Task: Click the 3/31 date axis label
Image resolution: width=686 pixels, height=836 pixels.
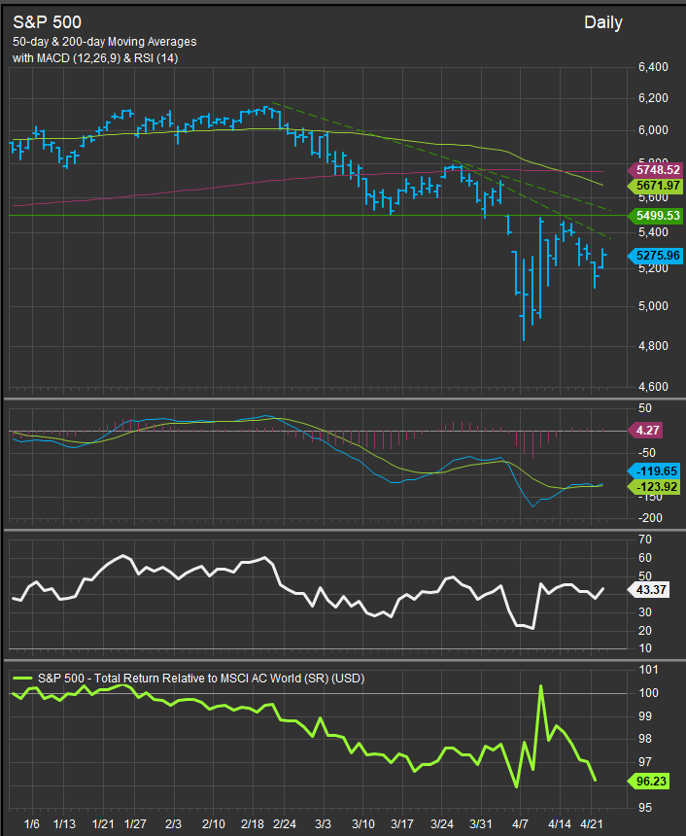Action: coord(481,824)
